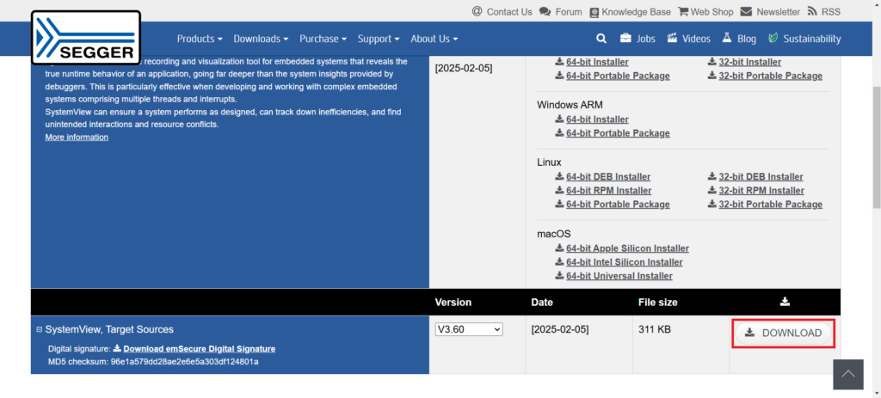Click the Version column header
The image size is (881, 398).
453,302
